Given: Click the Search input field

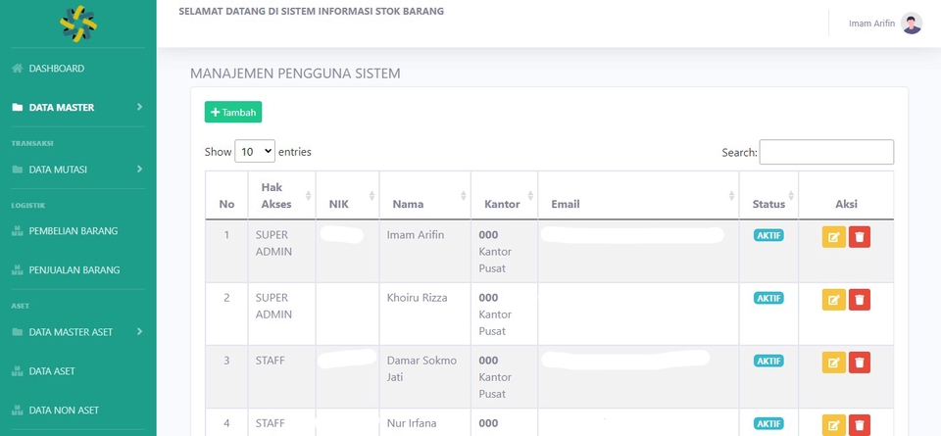Looking at the screenshot, I should tap(826, 152).
